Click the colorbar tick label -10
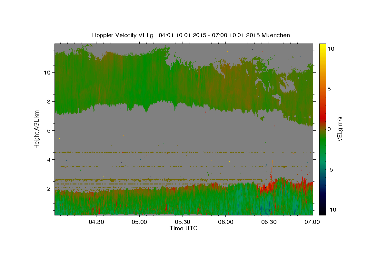 click(x=332, y=210)
